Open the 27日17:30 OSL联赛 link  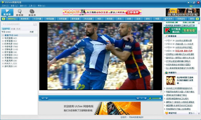click(x=183, y=41)
